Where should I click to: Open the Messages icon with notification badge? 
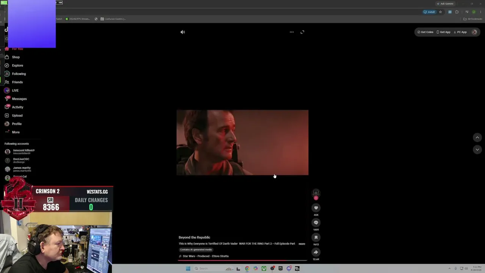coord(7,99)
